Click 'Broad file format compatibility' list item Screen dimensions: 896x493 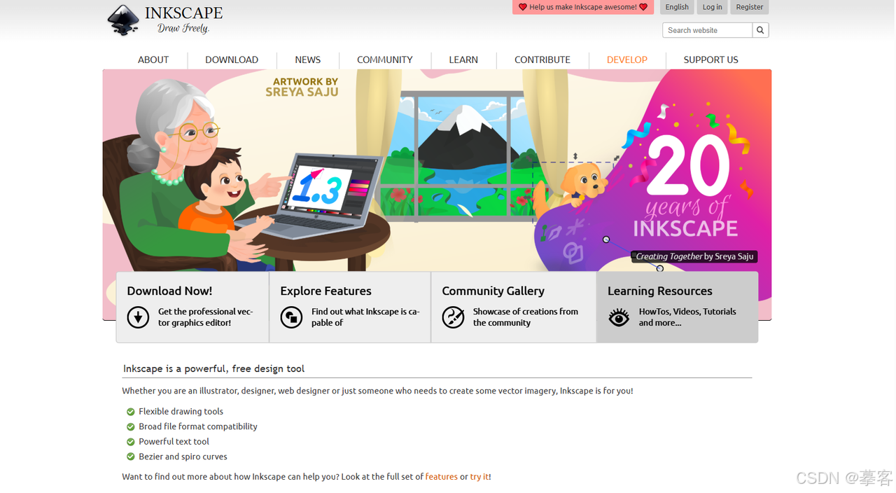(198, 426)
